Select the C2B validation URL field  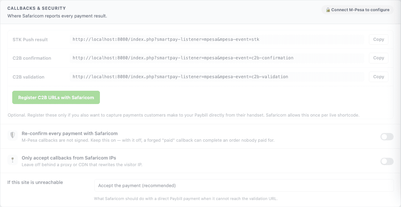click(217, 77)
